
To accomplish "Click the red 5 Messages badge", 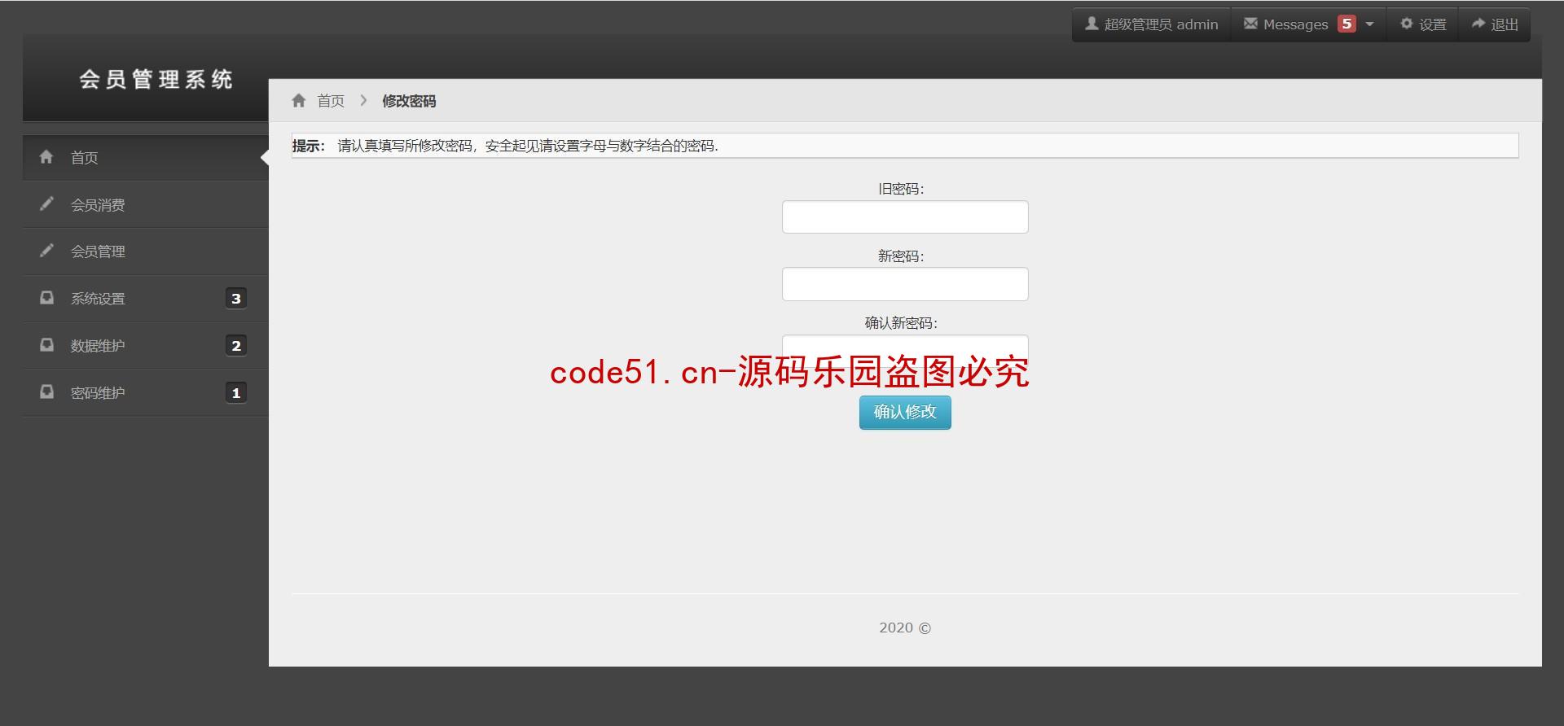I will tap(1347, 24).
